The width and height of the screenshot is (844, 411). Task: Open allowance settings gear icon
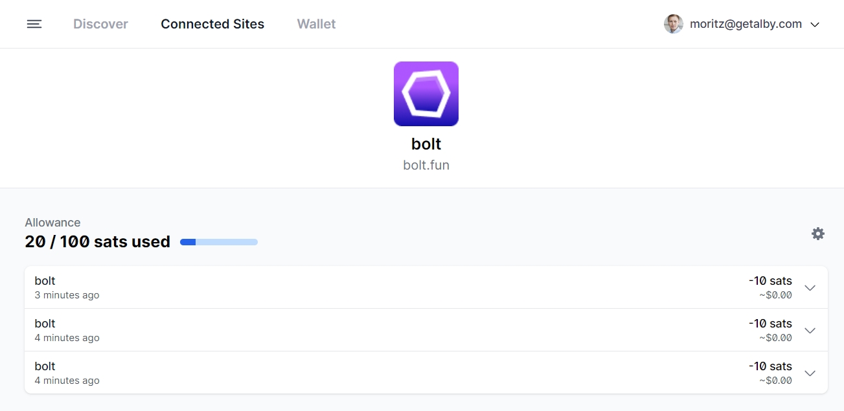tap(818, 234)
